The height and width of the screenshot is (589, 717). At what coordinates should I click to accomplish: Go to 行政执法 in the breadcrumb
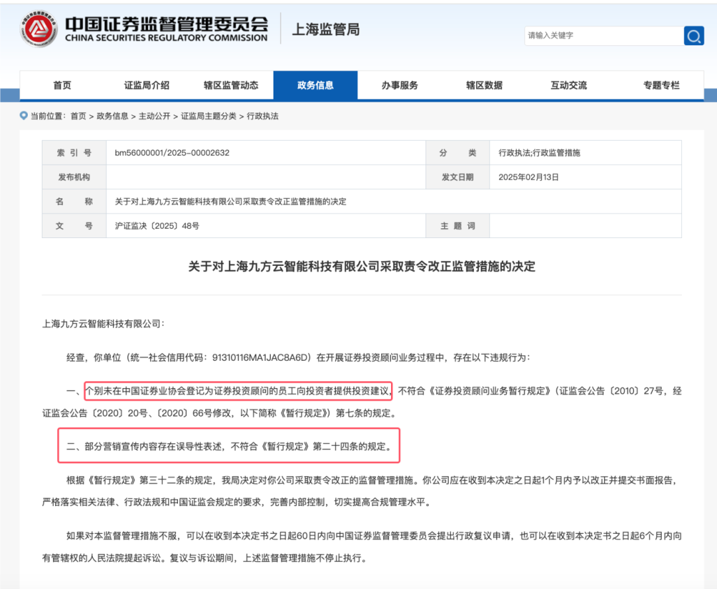(x=262, y=116)
